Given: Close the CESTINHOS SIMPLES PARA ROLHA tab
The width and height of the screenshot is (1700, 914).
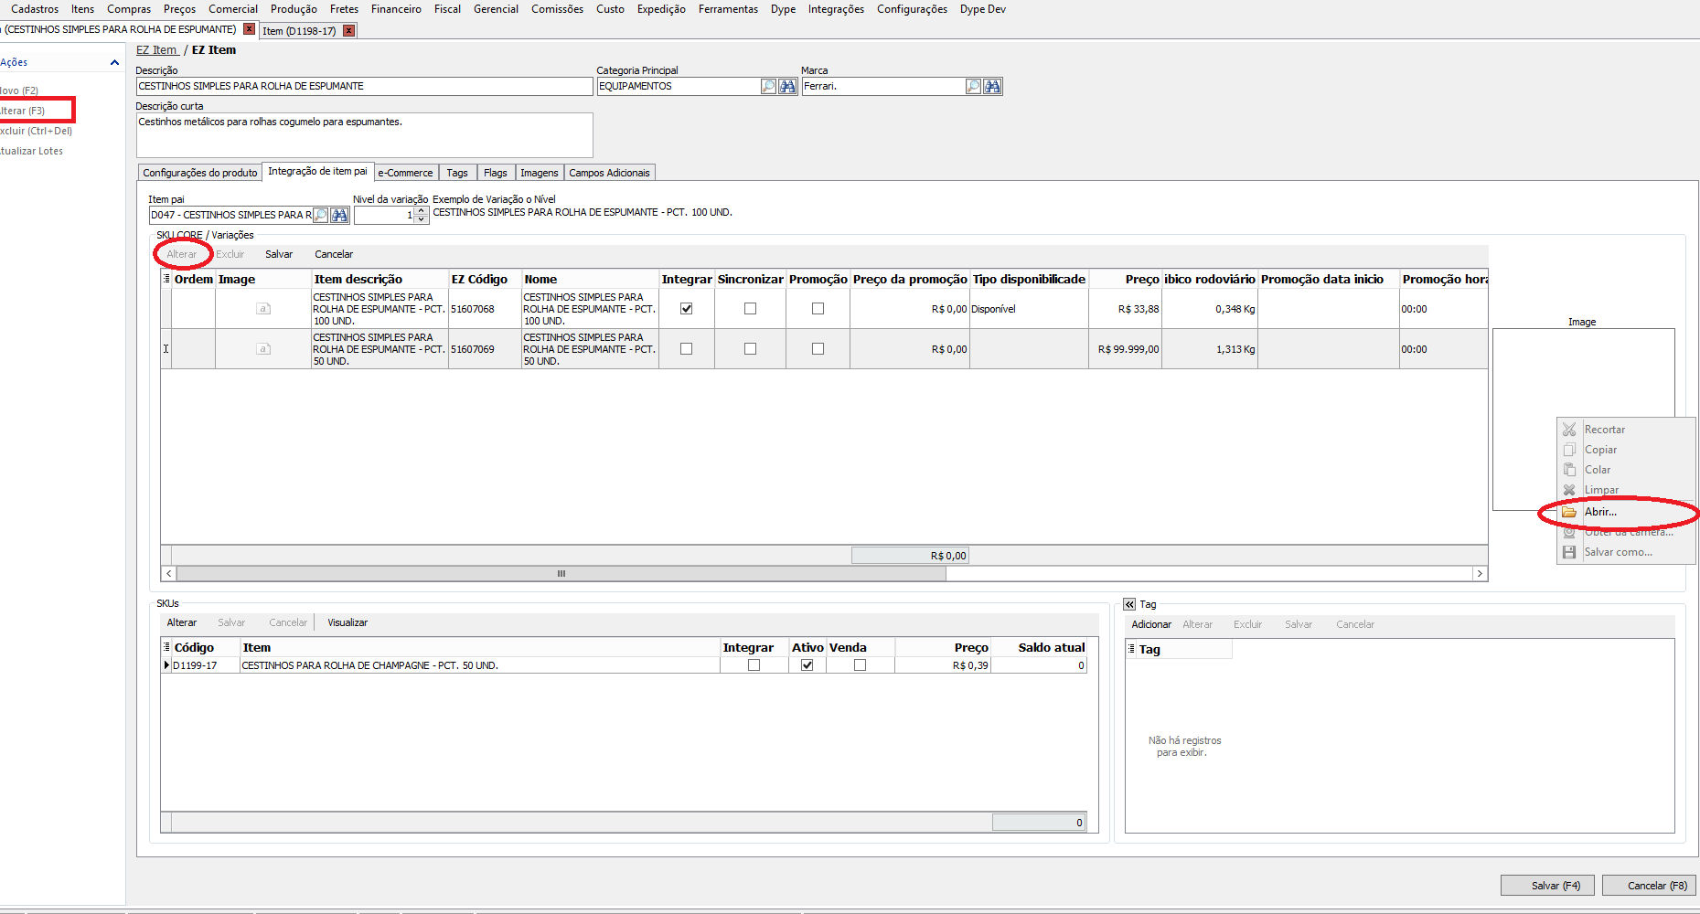Looking at the screenshot, I should pyautogui.click(x=249, y=29).
